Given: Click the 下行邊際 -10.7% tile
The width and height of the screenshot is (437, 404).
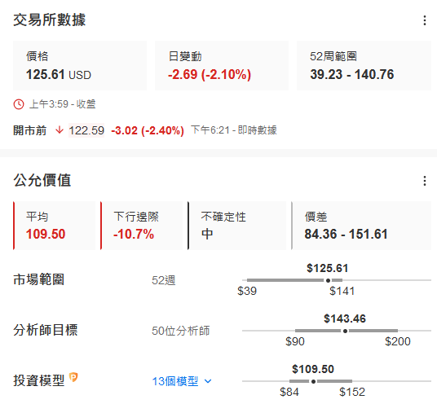Looking at the screenshot, I should [x=141, y=226].
